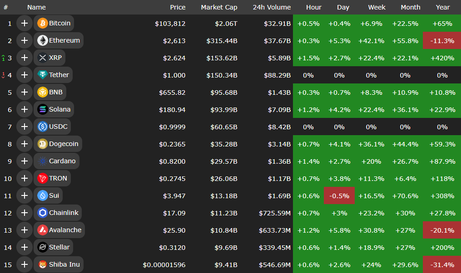
Task: Select XRP's +420% year value
Action: pos(442,58)
